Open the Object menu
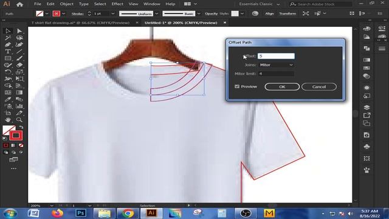This screenshot has height=219, width=389. click(x=66, y=4)
